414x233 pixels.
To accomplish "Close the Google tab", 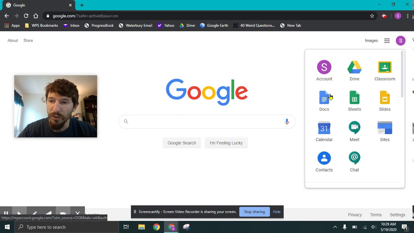I will 70,5.
